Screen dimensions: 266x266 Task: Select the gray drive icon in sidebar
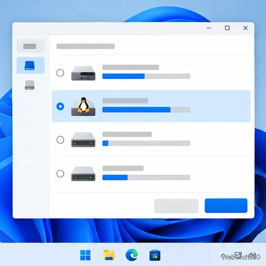pyautogui.click(x=30, y=85)
